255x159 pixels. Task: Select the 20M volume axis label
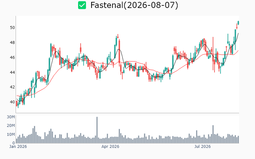point(11,126)
